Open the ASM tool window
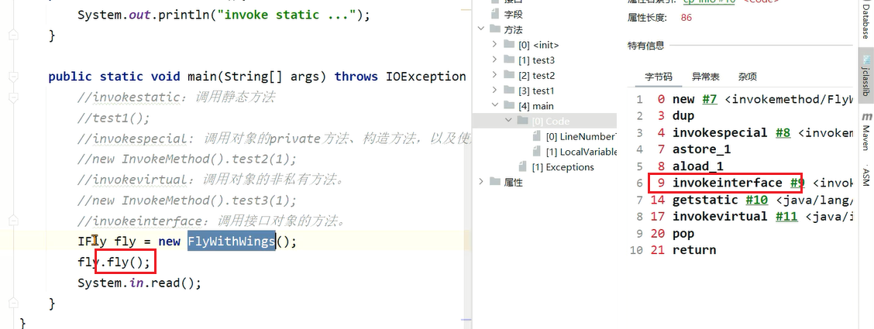The height and width of the screenshot is (329, 874). click(x=865, y=176)
